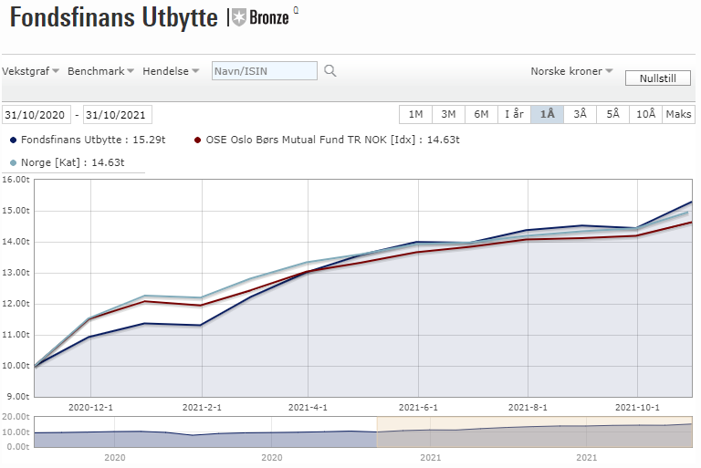
Task: Expand the Hendelse dropdown
Action: [x=171, y=71]
